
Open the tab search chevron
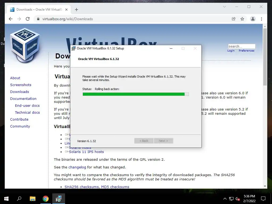point(224,7)
